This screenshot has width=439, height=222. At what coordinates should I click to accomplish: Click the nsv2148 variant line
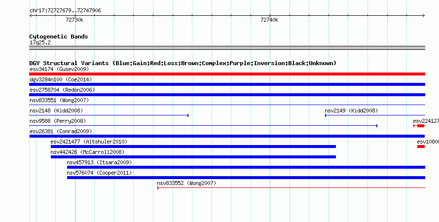(109, 115)
